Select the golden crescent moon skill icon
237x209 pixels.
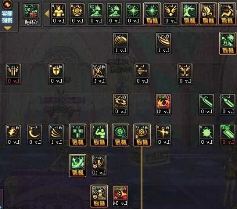tap(35, 135)
